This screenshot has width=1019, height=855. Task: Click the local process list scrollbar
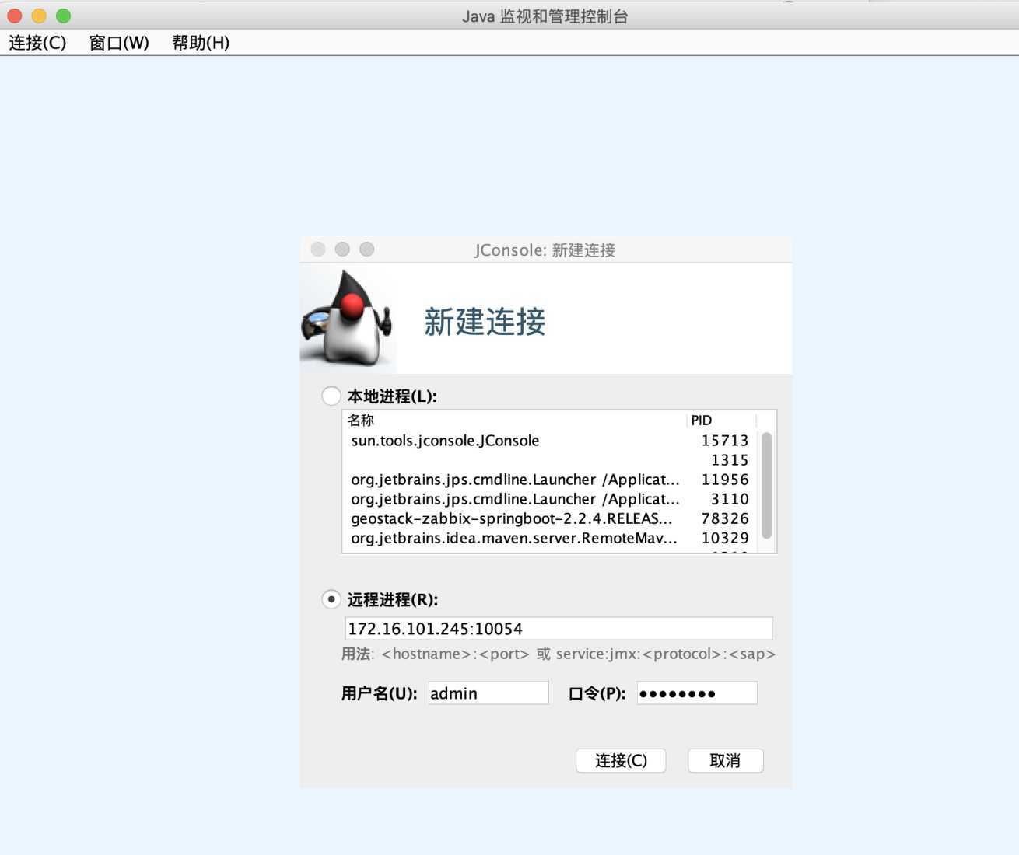click(x=766, y=486)
